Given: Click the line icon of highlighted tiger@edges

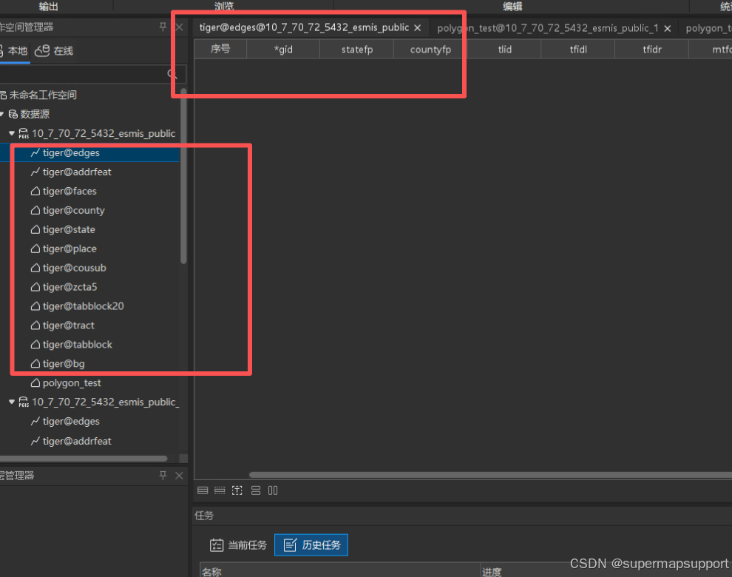Looking at the screenshot, I should (35, 153).
